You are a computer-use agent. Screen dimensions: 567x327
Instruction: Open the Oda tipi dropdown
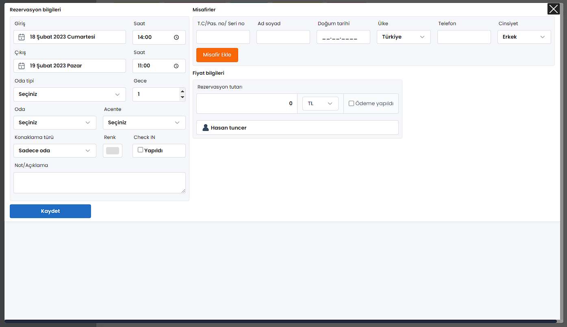(70, 94)
